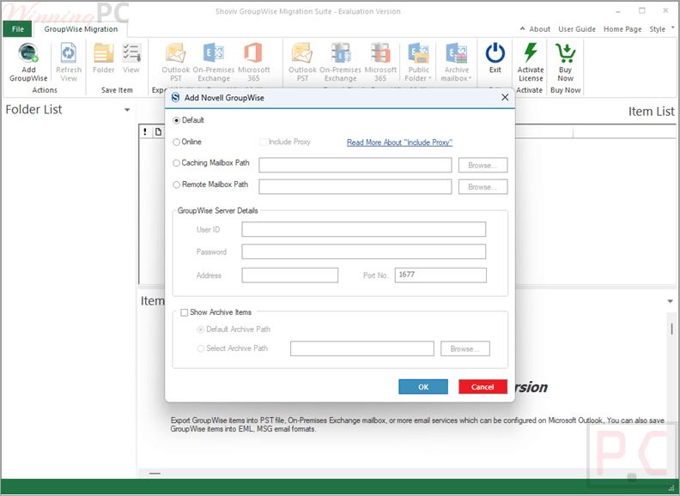Image resolution: width=680 pixels, height=496 pixels.
Task: Open the Public Folder option
Action: 418,63
